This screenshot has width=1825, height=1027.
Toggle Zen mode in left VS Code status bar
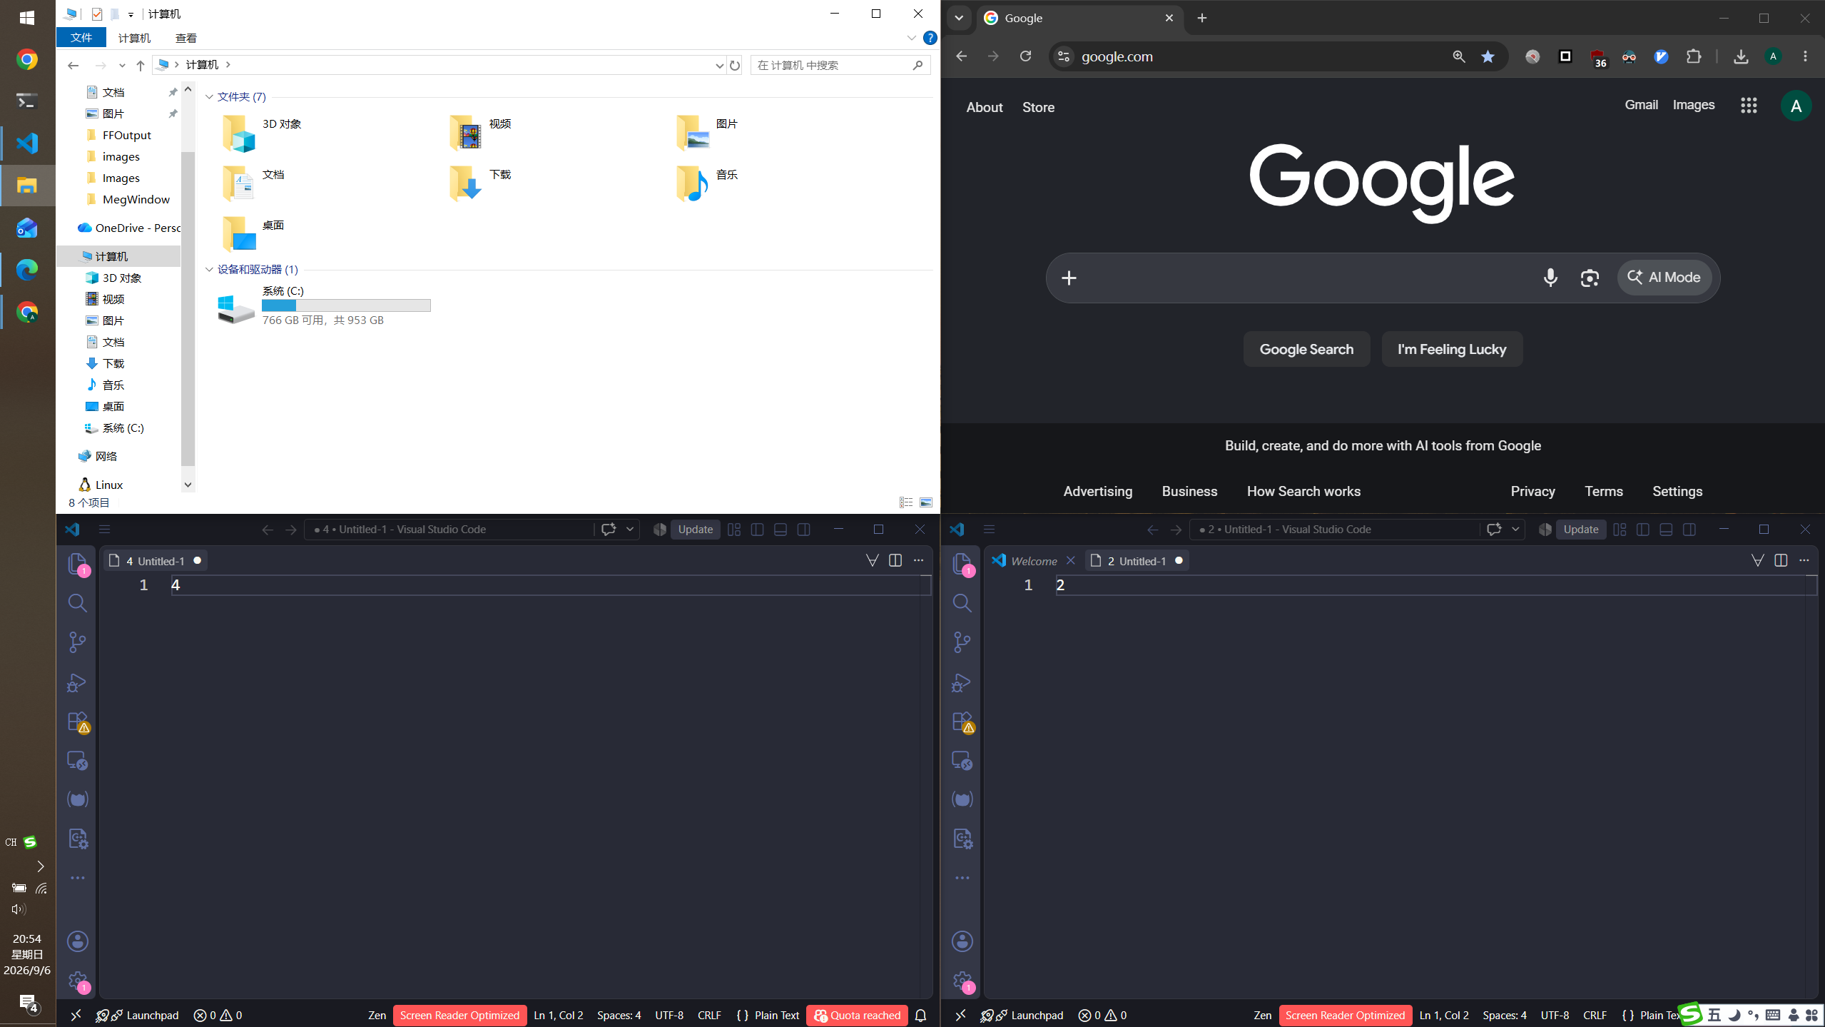377,1015
